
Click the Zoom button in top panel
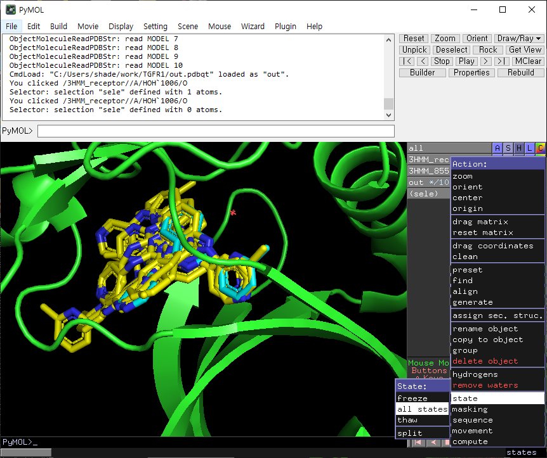pyautogui.click(x=445, y=38)
